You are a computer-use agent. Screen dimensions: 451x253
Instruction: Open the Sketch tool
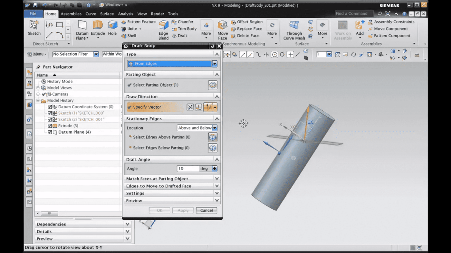pos(34,28)
